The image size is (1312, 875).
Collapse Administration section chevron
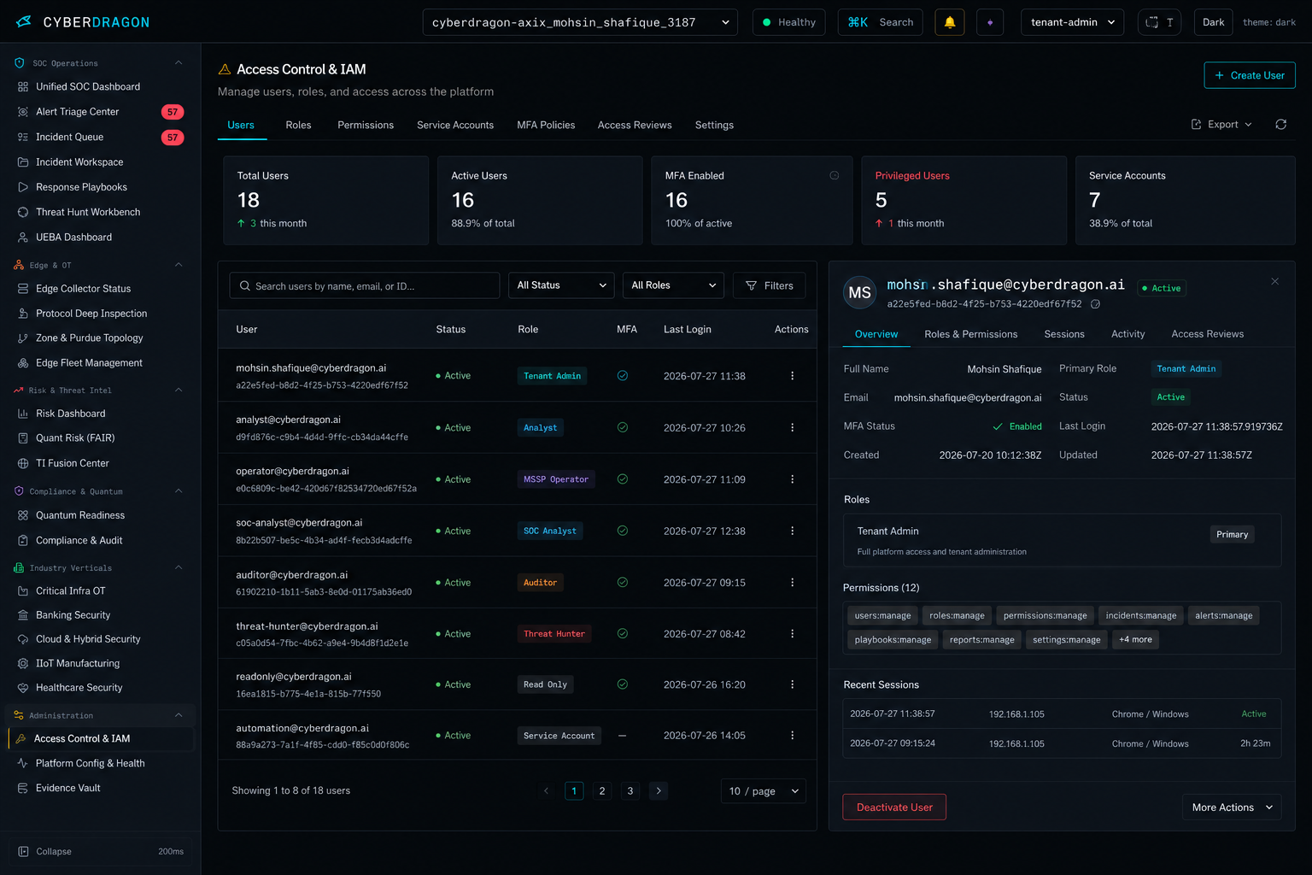[x=179, y=715]
